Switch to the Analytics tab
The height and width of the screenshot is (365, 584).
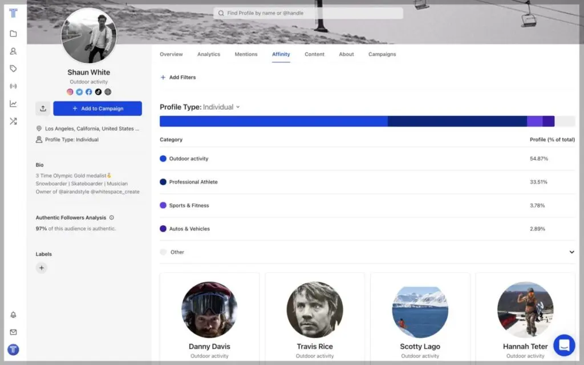click(x=209, y=54)
